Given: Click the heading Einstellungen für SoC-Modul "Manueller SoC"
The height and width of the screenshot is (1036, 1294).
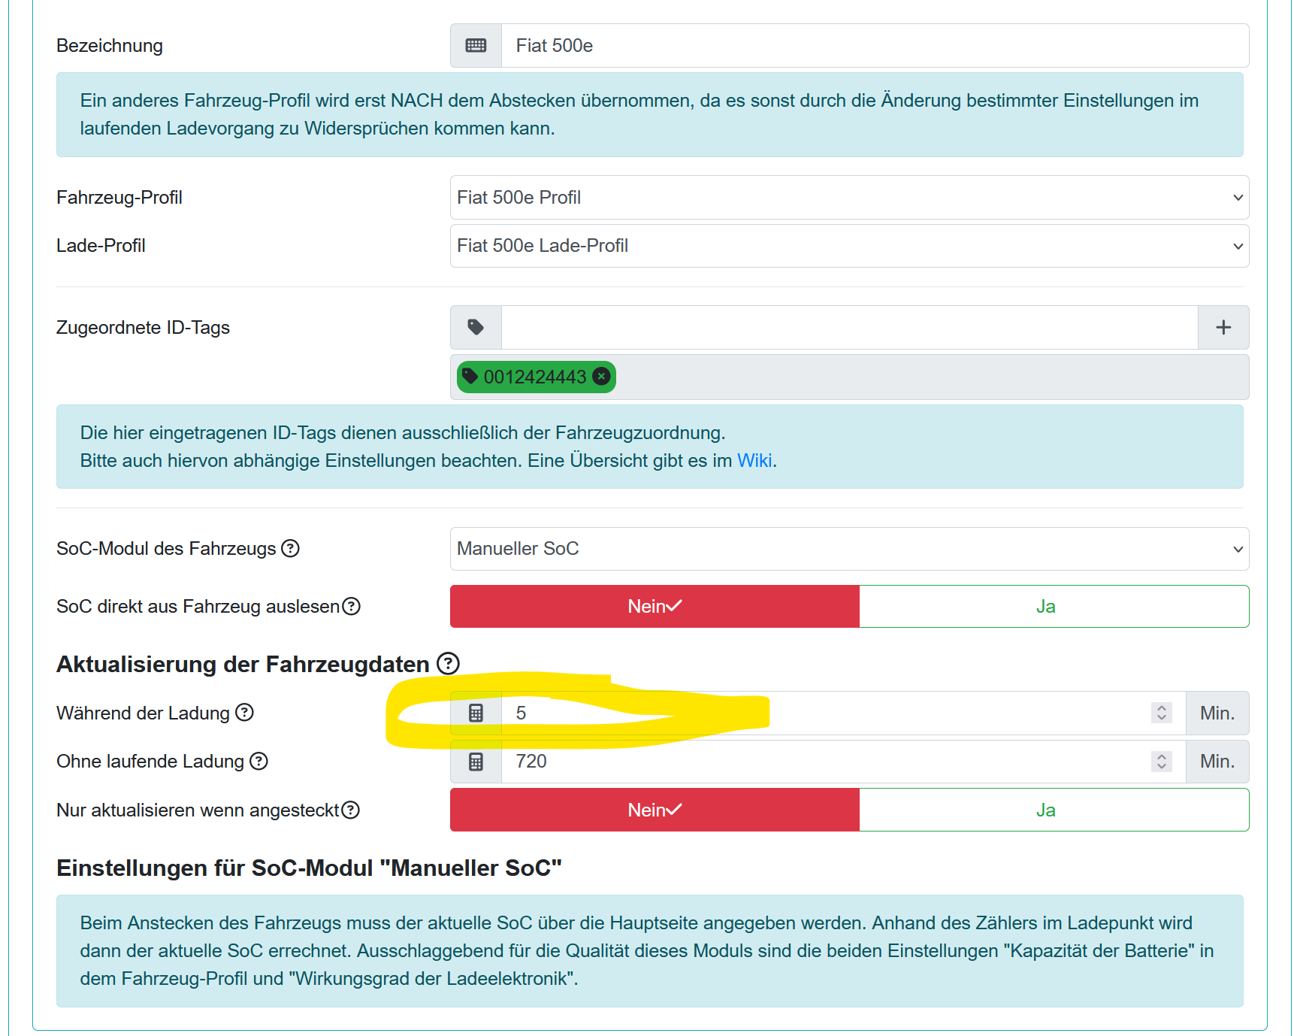Looking at the screenshot, I should 309,868.
